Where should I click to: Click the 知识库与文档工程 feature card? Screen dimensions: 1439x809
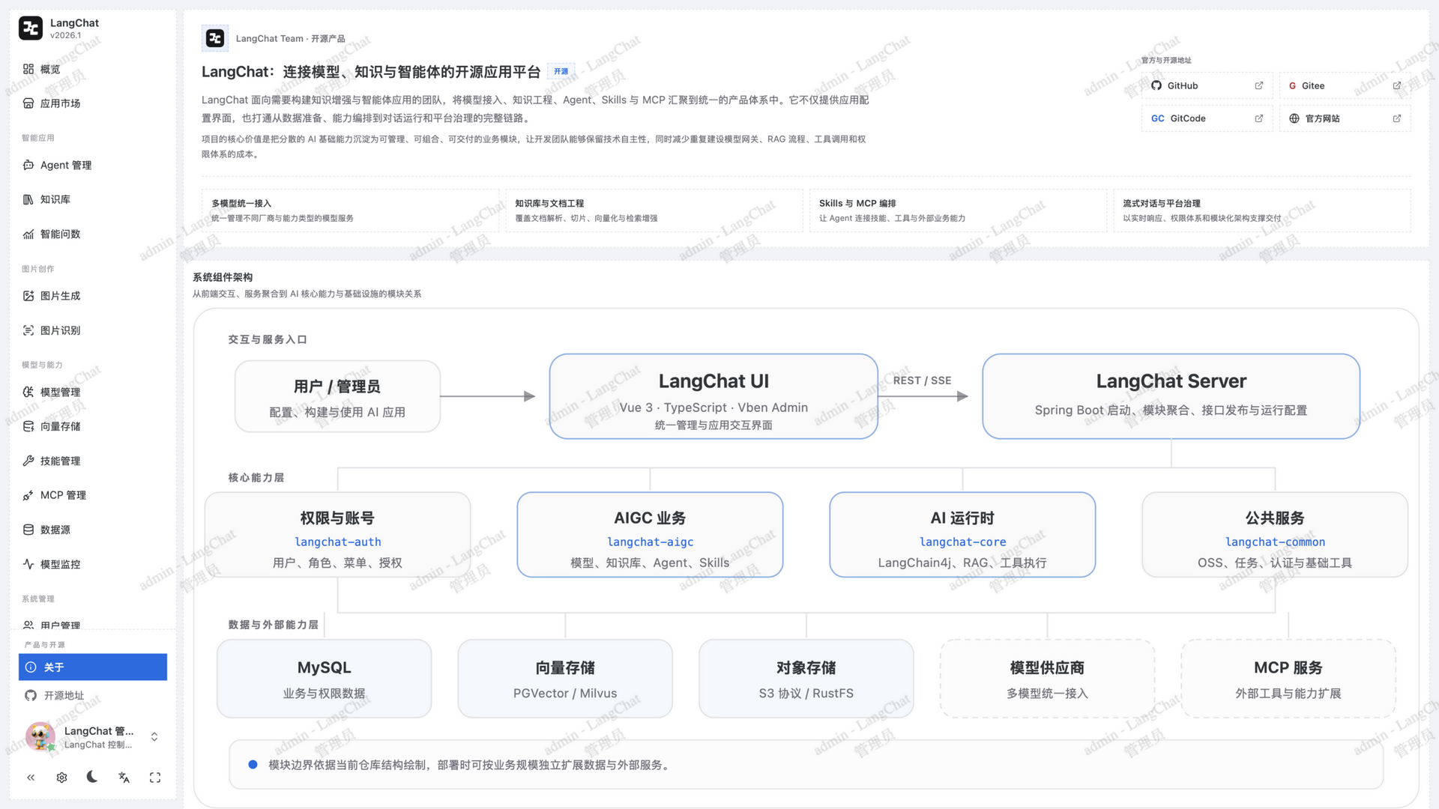(654, 210)
